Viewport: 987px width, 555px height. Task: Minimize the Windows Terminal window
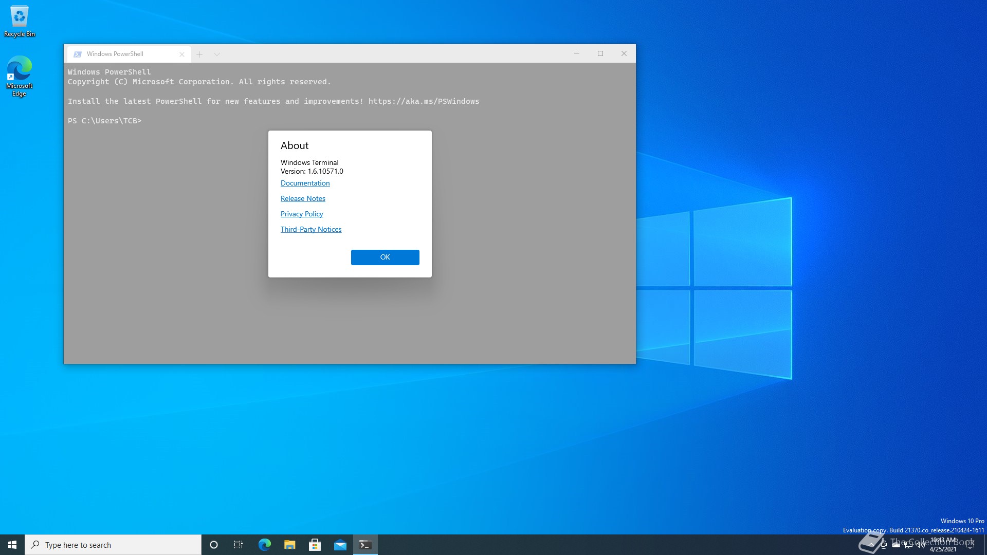(577, 53)
